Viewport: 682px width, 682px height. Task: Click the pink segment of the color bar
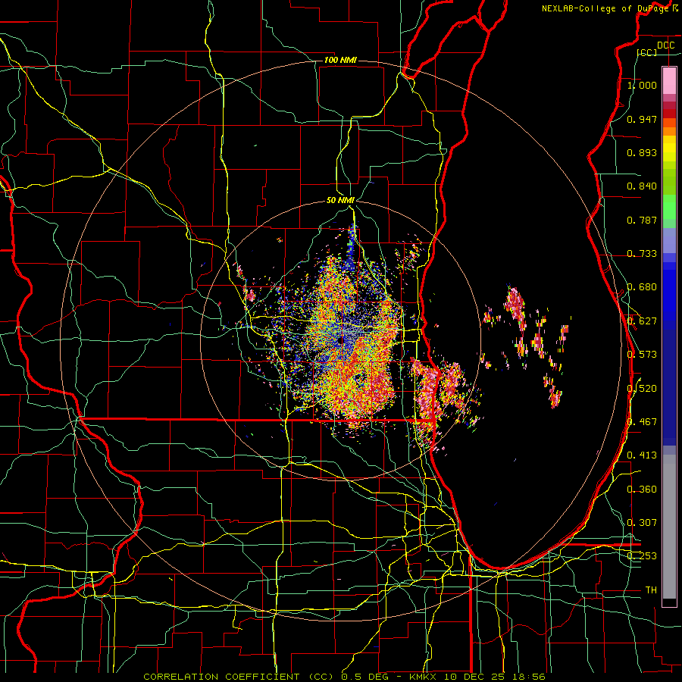click(669, 80)
